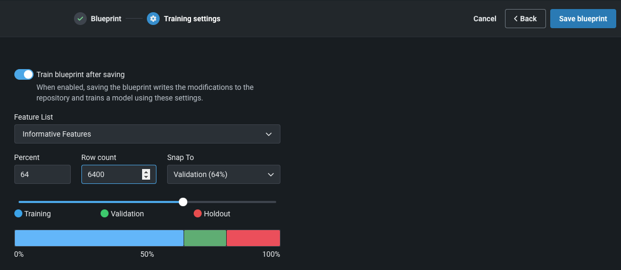Click the red Holdout legend dot

(x=198, y=214)
